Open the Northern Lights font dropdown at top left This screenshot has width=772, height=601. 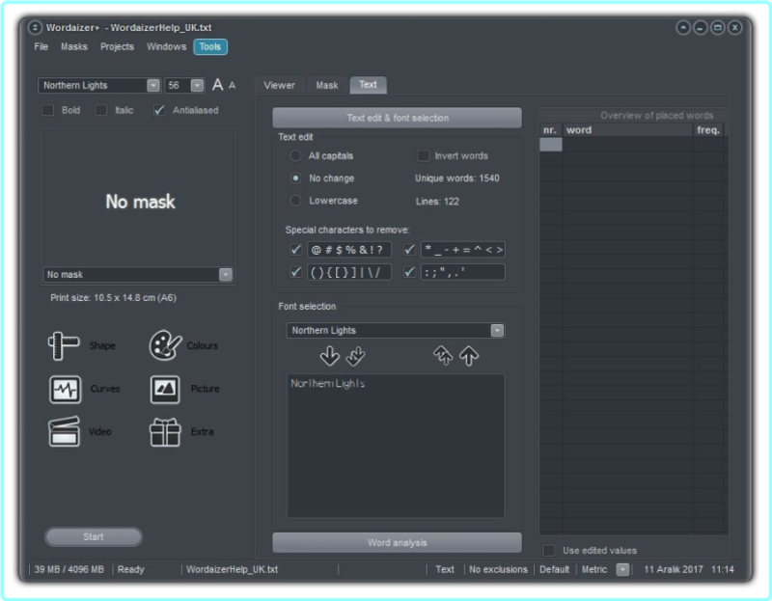[153, 86]
